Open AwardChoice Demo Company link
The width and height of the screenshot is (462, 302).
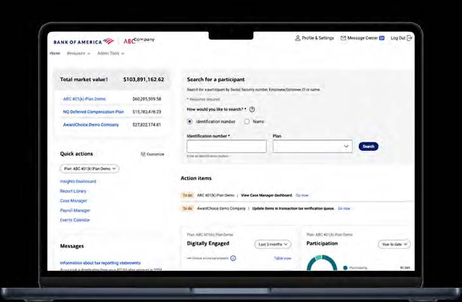(x=91, y=125)
